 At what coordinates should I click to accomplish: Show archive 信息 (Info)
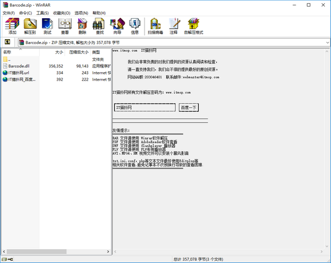135,26
